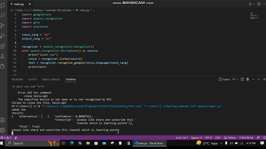Open the Search view in the activity bar
Image resolution: width=266 pixels, height=149 pixels.
[2, 15]
